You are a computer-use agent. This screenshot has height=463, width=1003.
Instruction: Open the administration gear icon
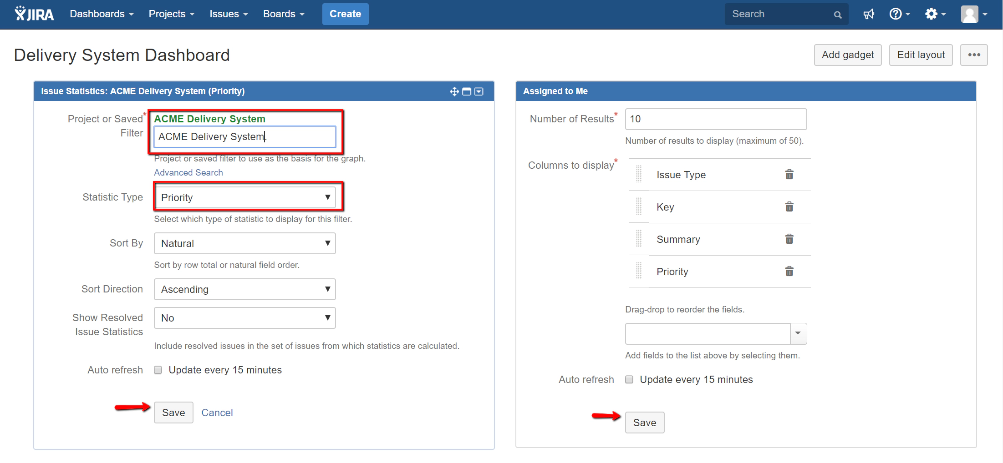[x=932, y=14]
